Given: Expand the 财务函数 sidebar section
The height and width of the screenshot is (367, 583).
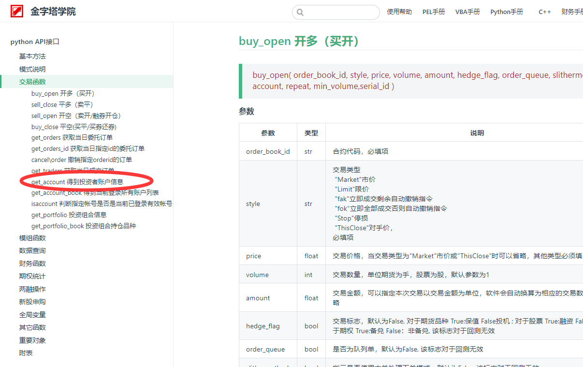Looking at the screenshot, I should coord(32,264).
